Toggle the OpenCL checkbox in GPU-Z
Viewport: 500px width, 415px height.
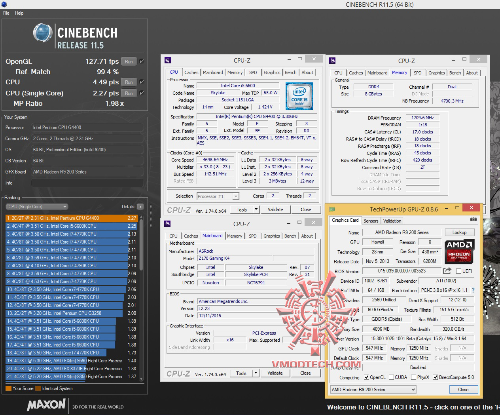[x=366, y=377]
